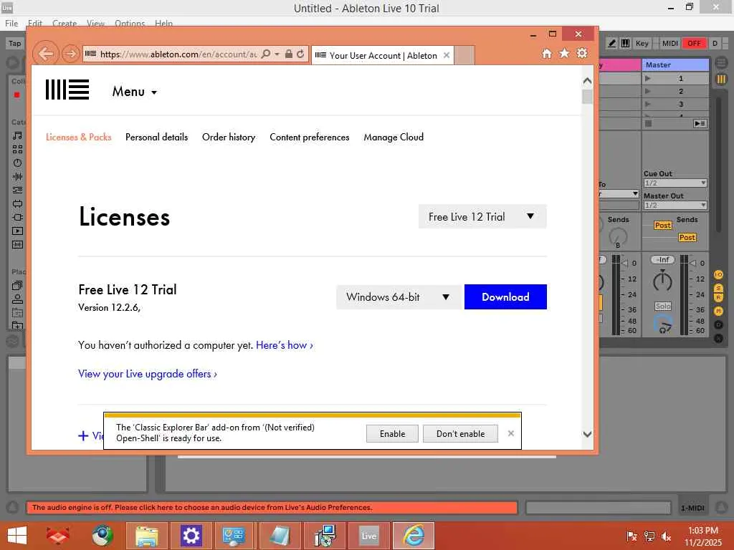734x550 pixels.
Task: Switch to Manage Cloud tab
Action: click(394, 137)
